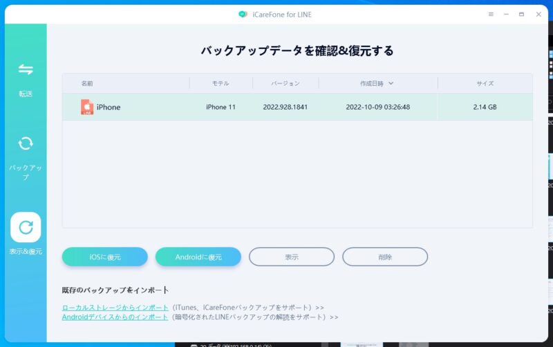Click the LINE backup file icon beside iPhone
Screen dimensions: 553x347
87,107
